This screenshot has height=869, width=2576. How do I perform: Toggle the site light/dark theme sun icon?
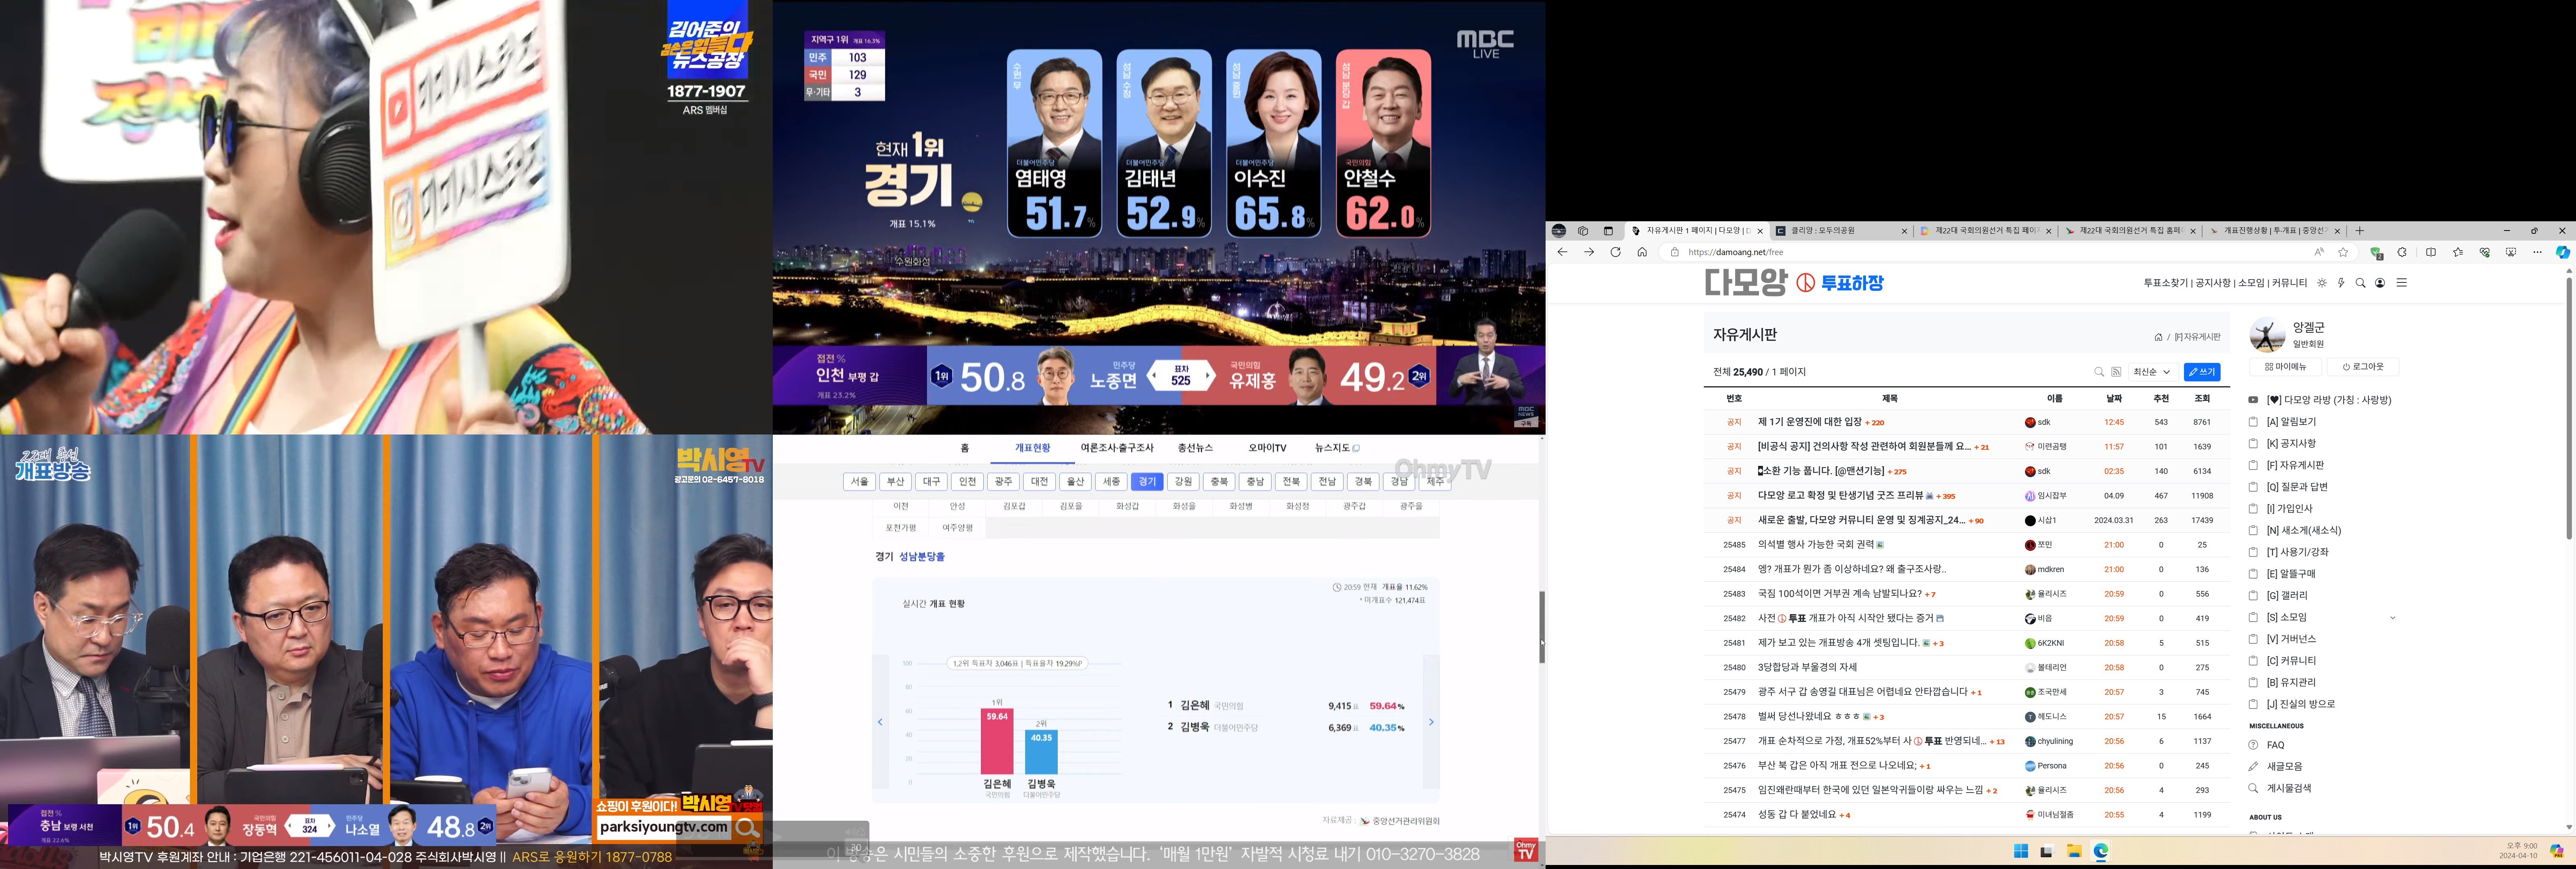click(x=2322, y=283)
